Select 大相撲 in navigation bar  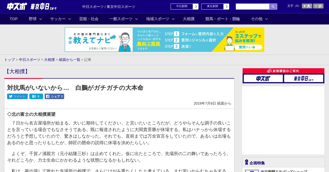tap(189, 19)
